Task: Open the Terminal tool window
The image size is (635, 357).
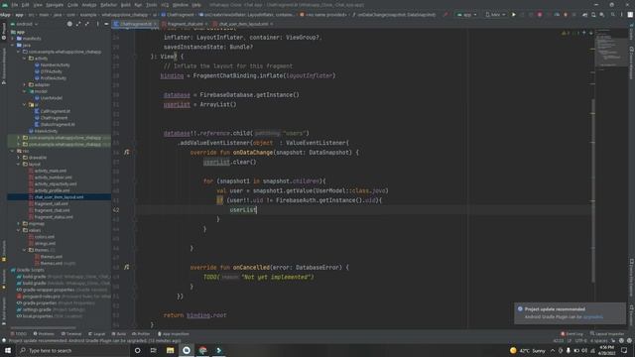Action: tap(71, 334)
